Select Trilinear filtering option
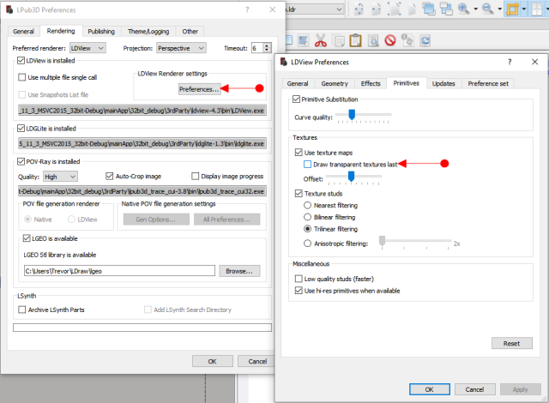Viewport: 549px width, 403px height. tap(307, 229)
